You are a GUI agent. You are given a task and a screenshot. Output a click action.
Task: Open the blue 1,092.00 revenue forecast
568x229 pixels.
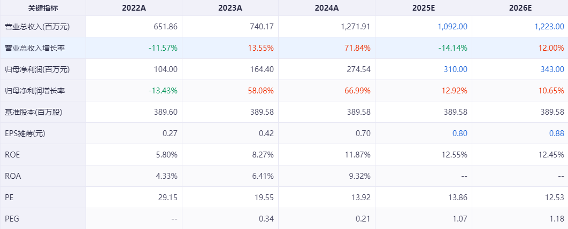click(452, 27)
